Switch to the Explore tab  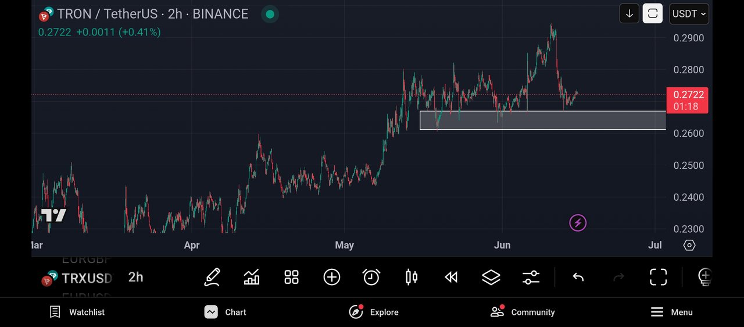coord(374,312)
